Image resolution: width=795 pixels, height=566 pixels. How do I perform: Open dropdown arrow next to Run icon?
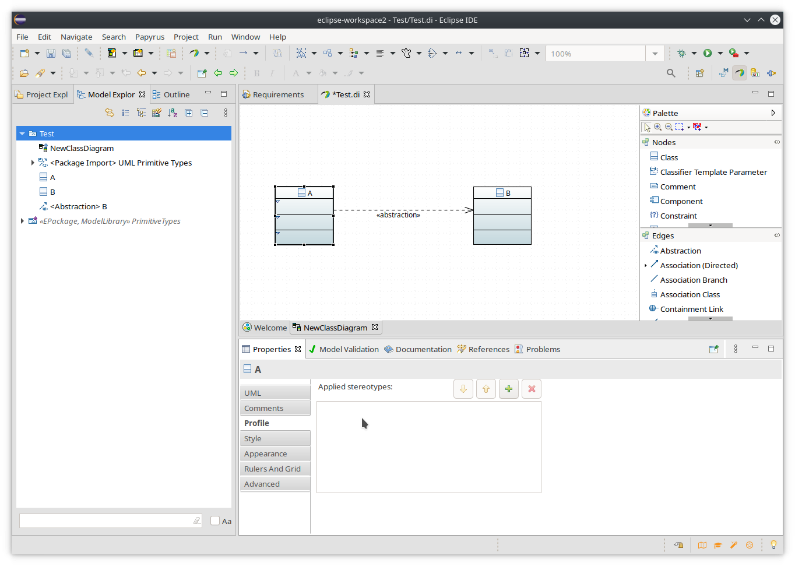pos(720,53)
